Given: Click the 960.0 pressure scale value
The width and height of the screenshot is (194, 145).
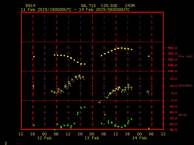Looking at the screenshot, I should pos(172,48).
